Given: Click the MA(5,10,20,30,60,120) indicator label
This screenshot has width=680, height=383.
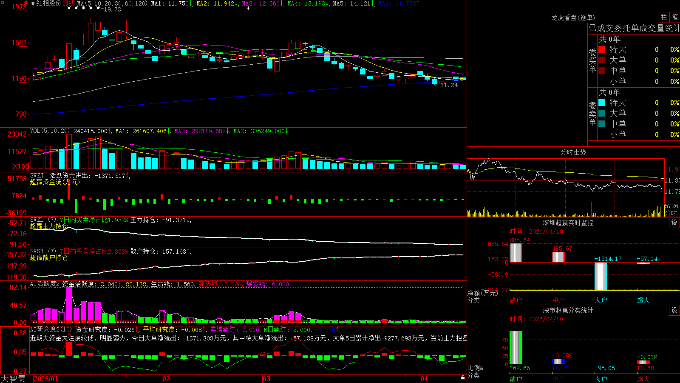Looking at the screenshot, I should [112, 3].
